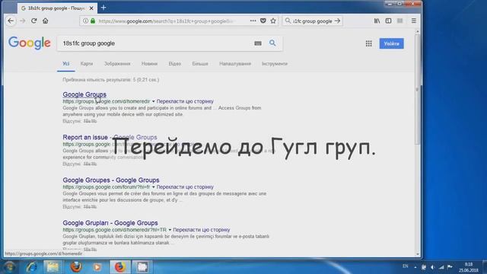The height and width of the screenshot is (274, 487).
Task: Switch to Карти tab
Action: coord(87,64)
